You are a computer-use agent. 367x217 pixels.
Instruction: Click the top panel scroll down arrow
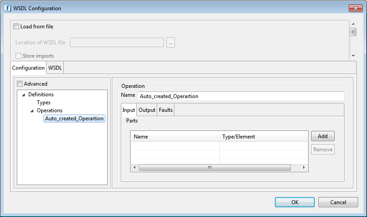tap(353, 56)
